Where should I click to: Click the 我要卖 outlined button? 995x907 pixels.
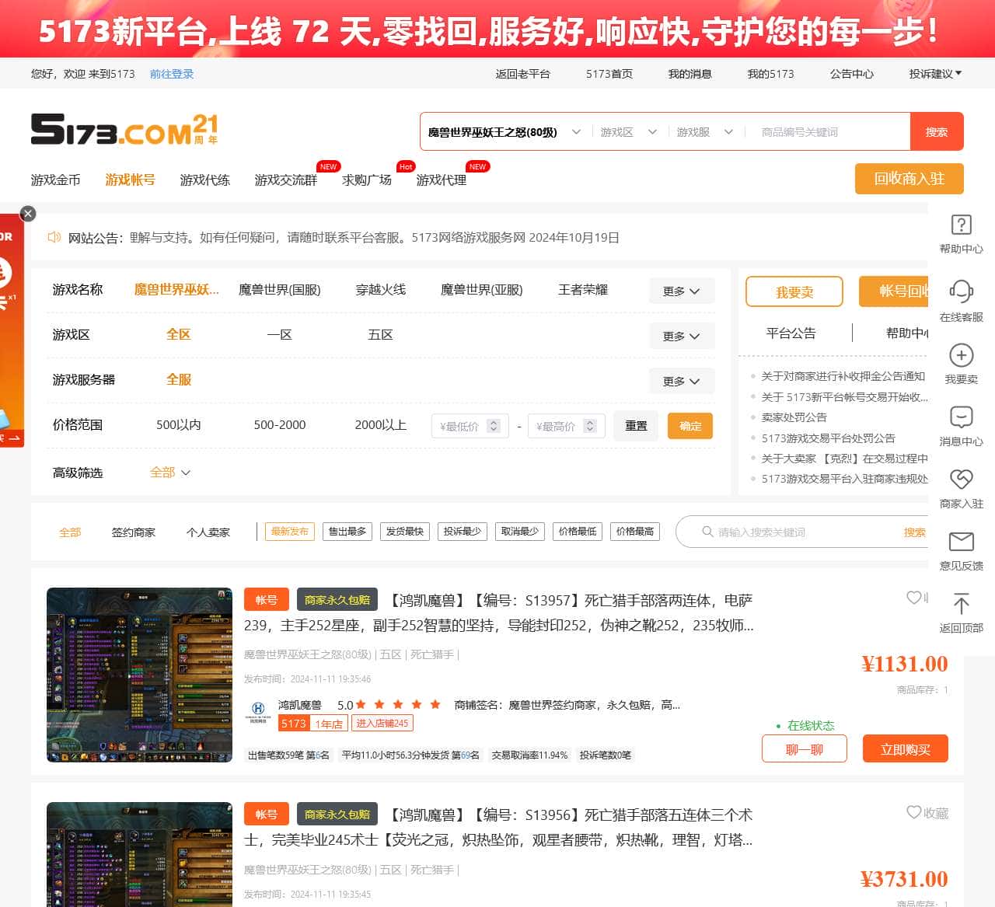point(794,291)
